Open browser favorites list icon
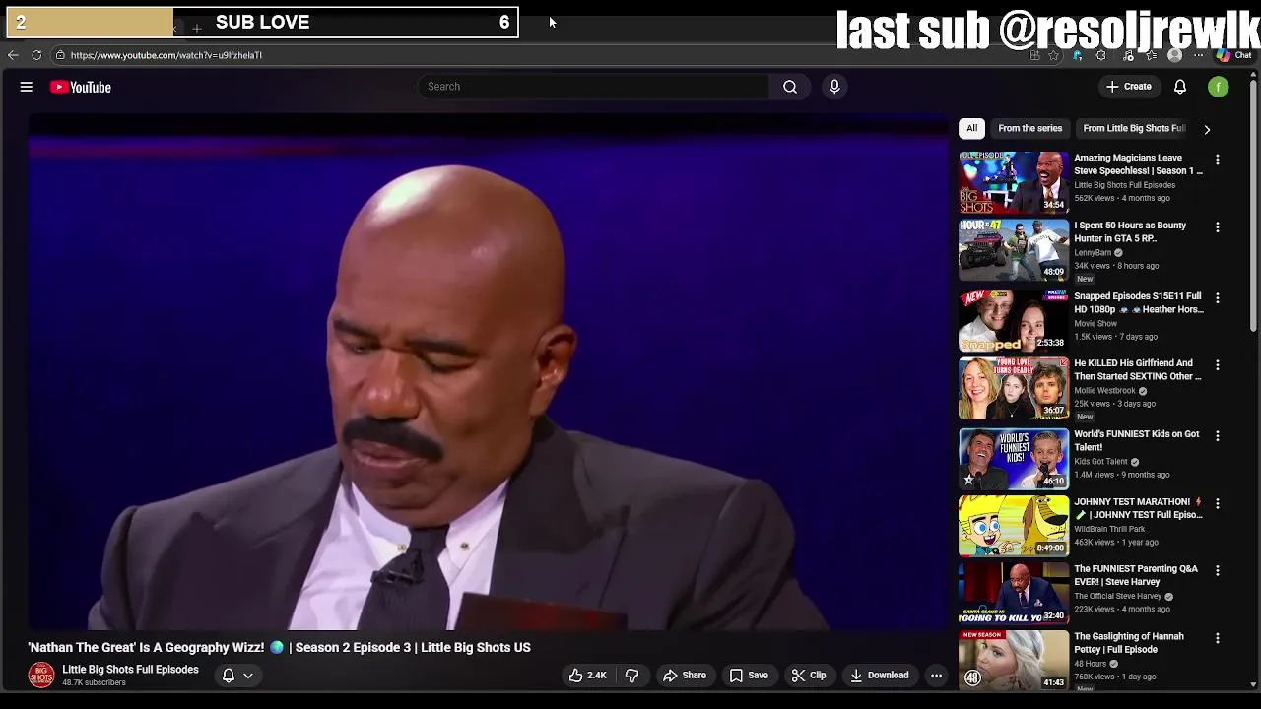This screenshot has height=709, width=1261. point(1151,55)
